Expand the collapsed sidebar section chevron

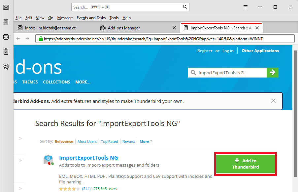(20, 138)
